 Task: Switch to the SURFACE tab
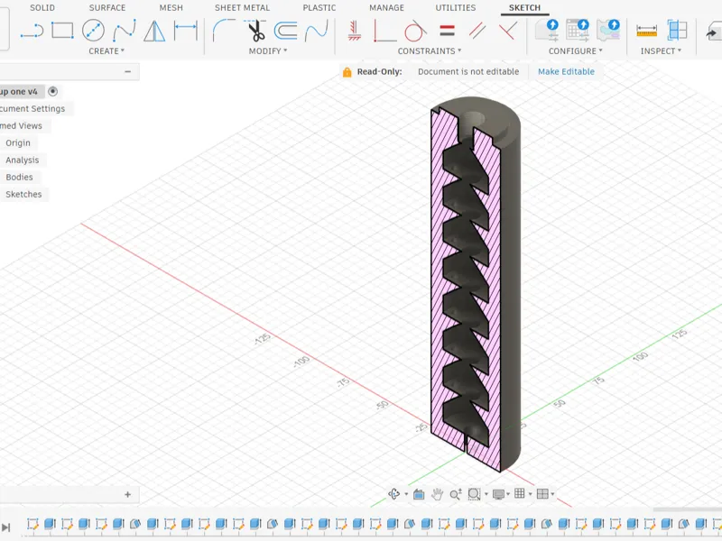coord(106,8)
